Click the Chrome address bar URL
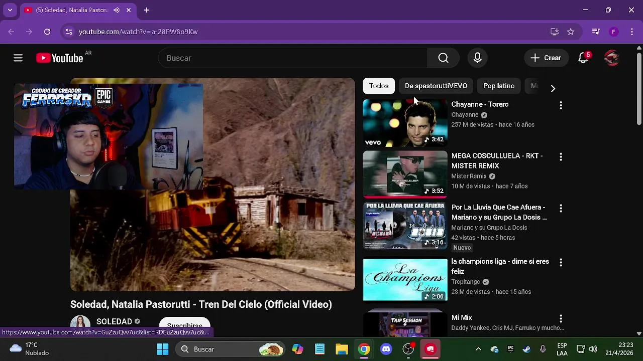The height and width of the screenshot is (361, 643). tap(138, 32)
